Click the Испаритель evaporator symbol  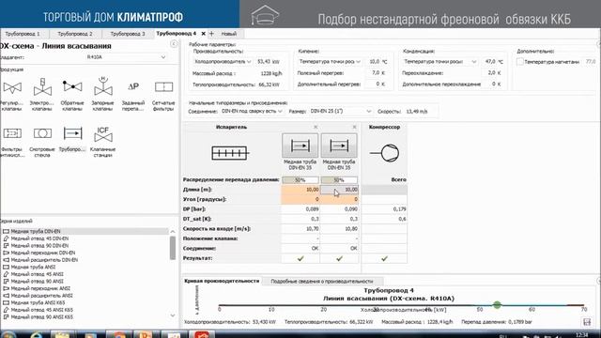point(230,153)
